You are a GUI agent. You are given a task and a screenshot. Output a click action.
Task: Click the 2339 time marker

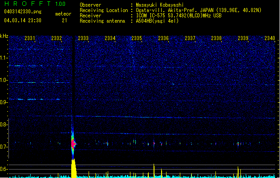click(x=243, y=38)
